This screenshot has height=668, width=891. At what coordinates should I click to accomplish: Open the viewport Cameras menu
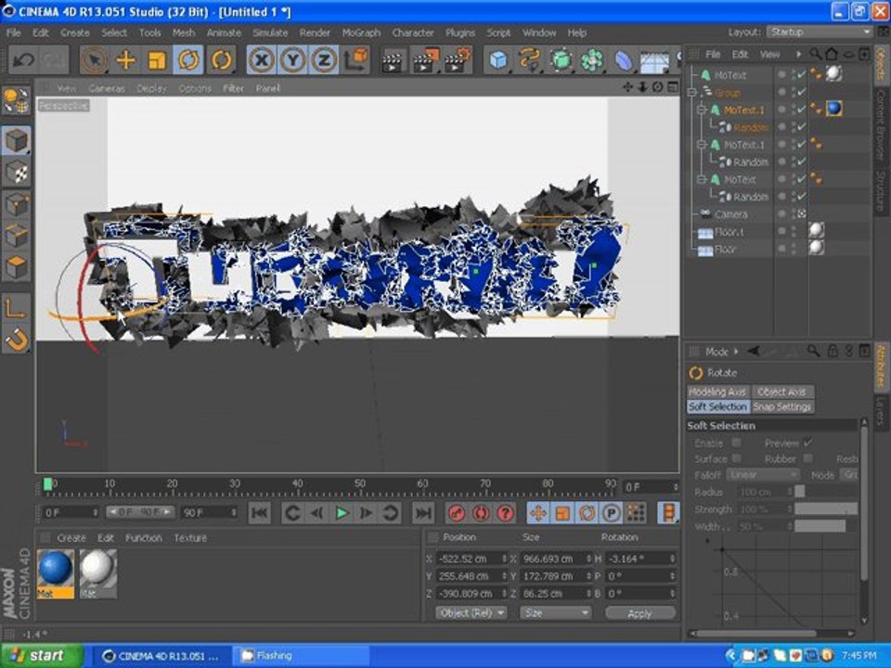tap(106, 88)
